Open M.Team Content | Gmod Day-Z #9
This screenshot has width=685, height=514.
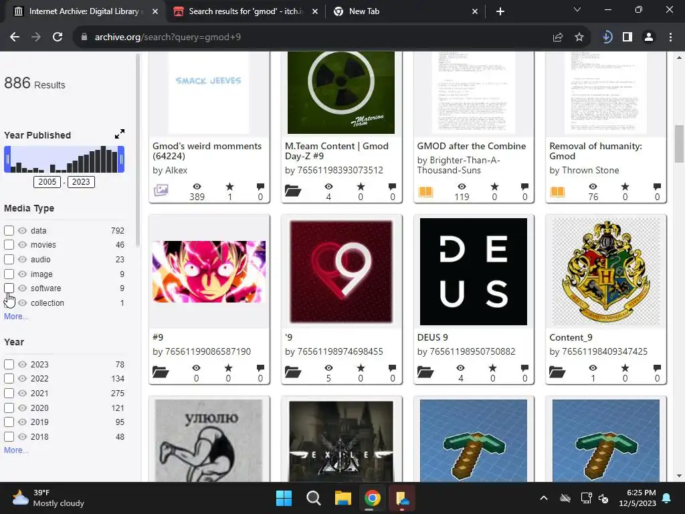[x=336, y=151]
